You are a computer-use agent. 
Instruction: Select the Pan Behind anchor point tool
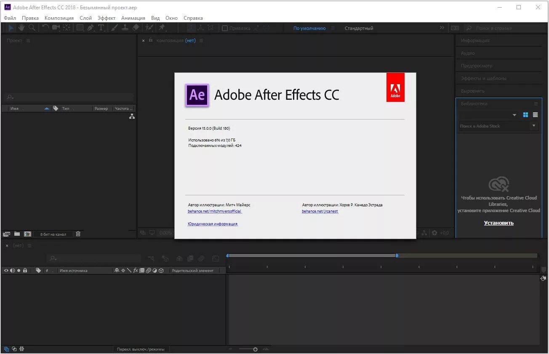[x=67, y=28]
